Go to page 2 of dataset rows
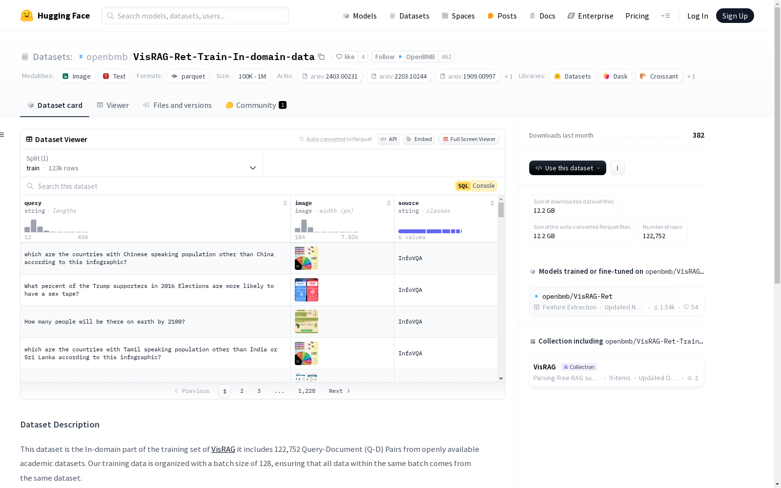The width and height of the screenshot is (781, 488). [242, 391]
